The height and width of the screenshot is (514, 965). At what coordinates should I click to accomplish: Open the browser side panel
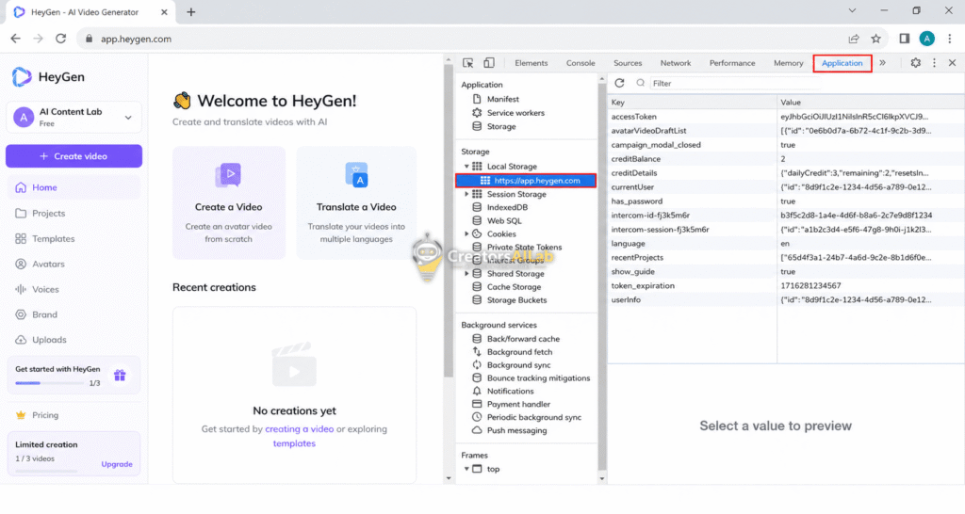coord(904,39)
